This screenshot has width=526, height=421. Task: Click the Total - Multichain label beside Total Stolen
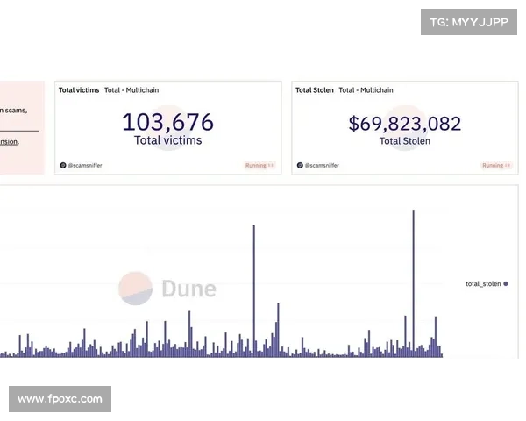coord(367,90)
